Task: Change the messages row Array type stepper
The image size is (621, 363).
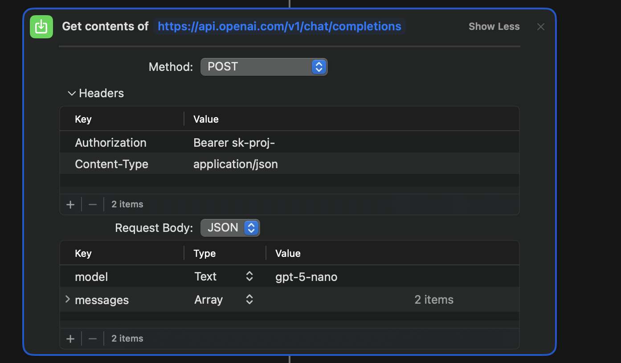Action: [x=249, y=300]
